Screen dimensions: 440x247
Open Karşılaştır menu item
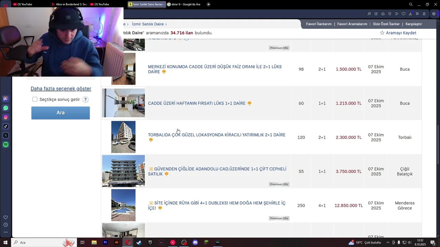[x=414, y=24]
